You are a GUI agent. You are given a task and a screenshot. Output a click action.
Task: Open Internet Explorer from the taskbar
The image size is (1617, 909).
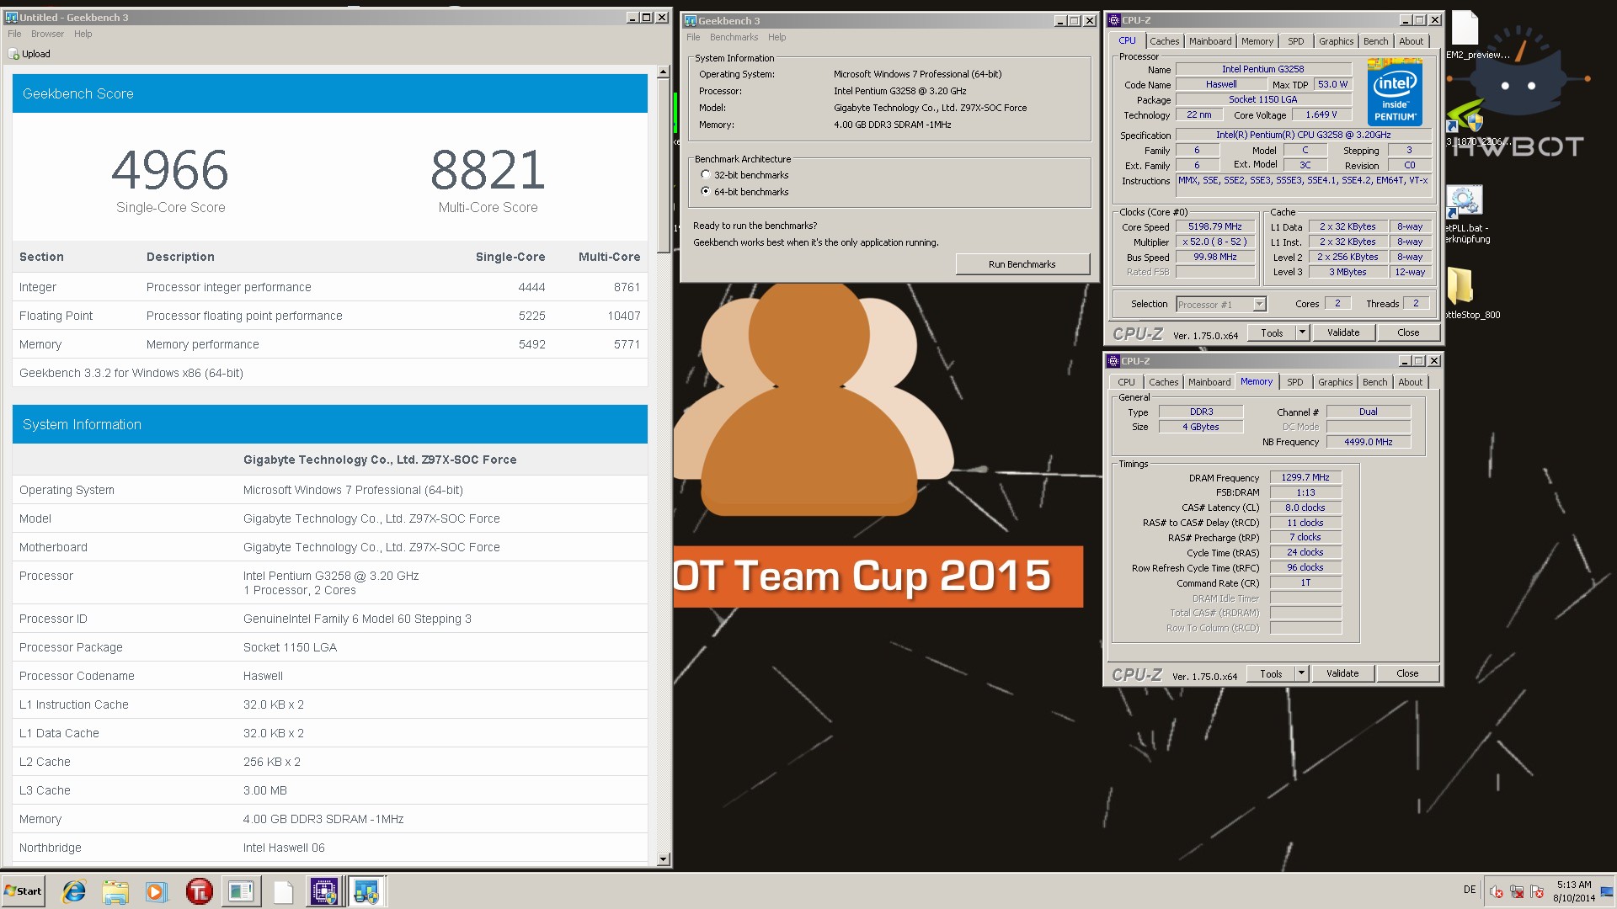[x=74, y=891]
